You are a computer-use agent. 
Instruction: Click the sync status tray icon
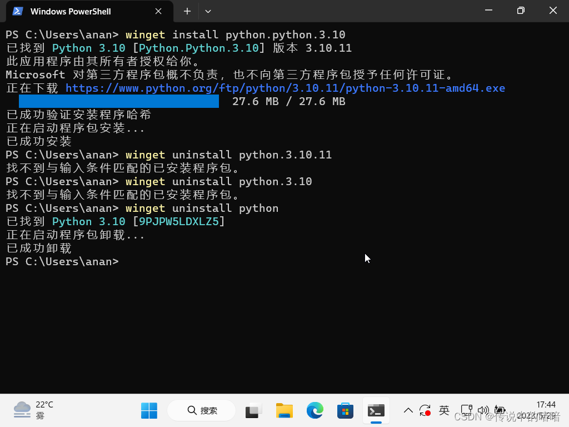click(425, 411)
